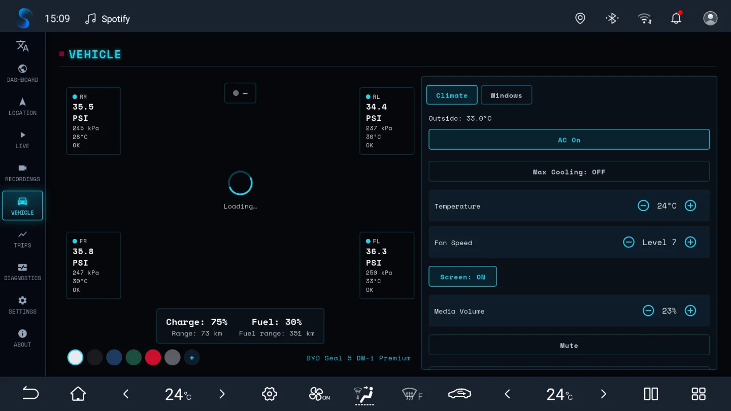Click the status indicator with dash above car

click(240, 93)
